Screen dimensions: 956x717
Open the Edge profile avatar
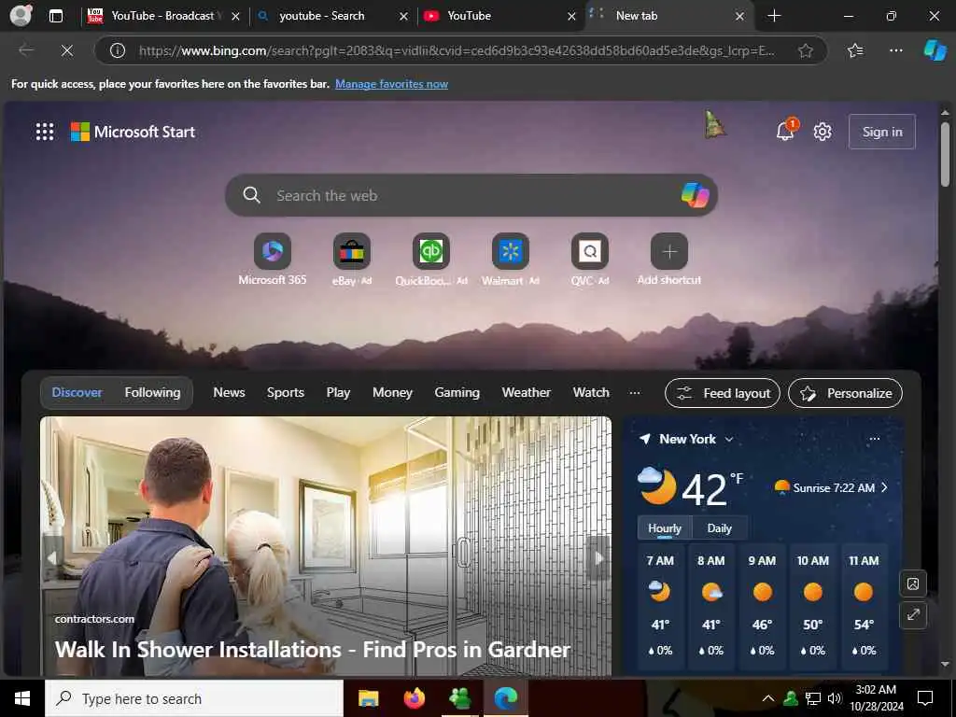pyautogui.click(x=21, y=16)
